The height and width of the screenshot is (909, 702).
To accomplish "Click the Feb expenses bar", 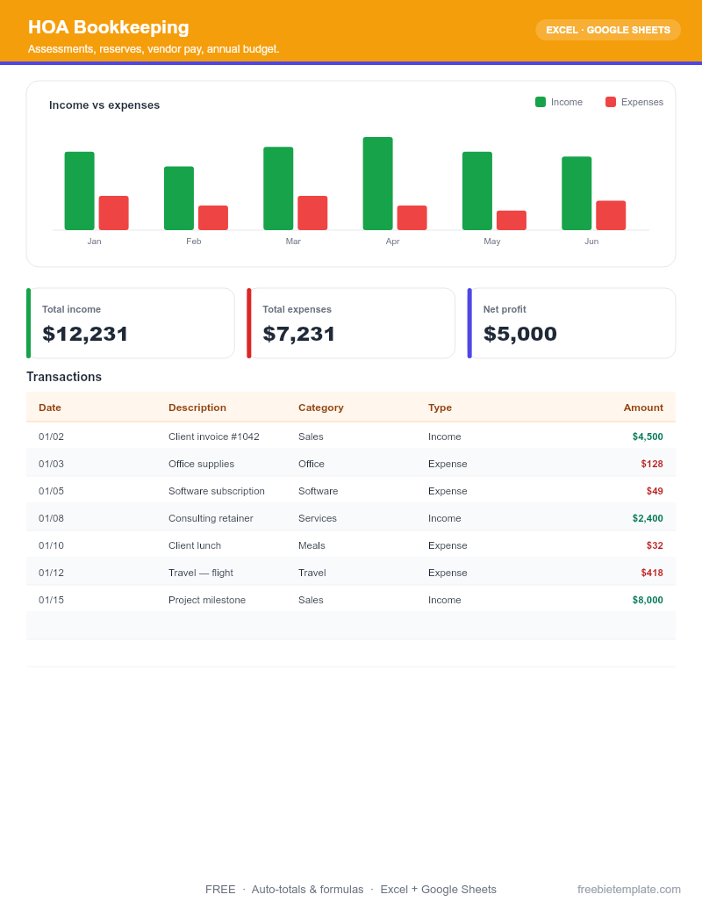I will click(213, 218).
